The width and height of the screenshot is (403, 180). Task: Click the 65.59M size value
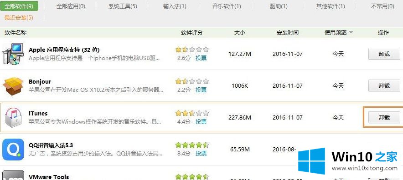point(239,149)
